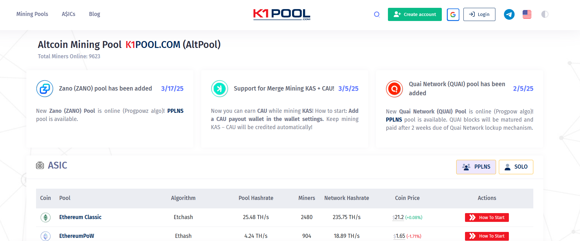Open Mining Pools menu
This screenshot has width=580, height=241.
[x=32, y=14]
